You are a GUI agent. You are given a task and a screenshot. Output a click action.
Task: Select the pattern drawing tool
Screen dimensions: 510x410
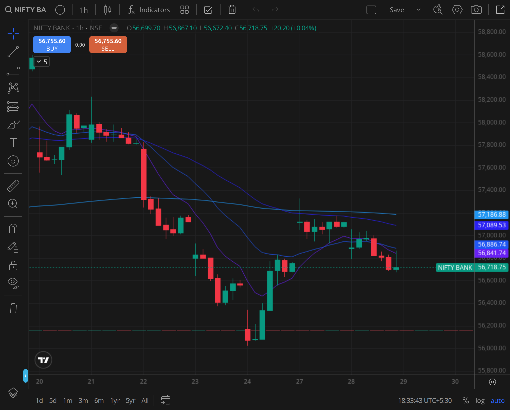(13, 88)
